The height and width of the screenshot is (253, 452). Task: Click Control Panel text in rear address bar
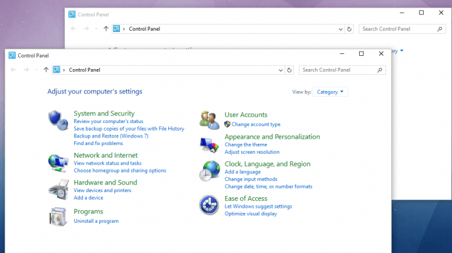point(144,29)
